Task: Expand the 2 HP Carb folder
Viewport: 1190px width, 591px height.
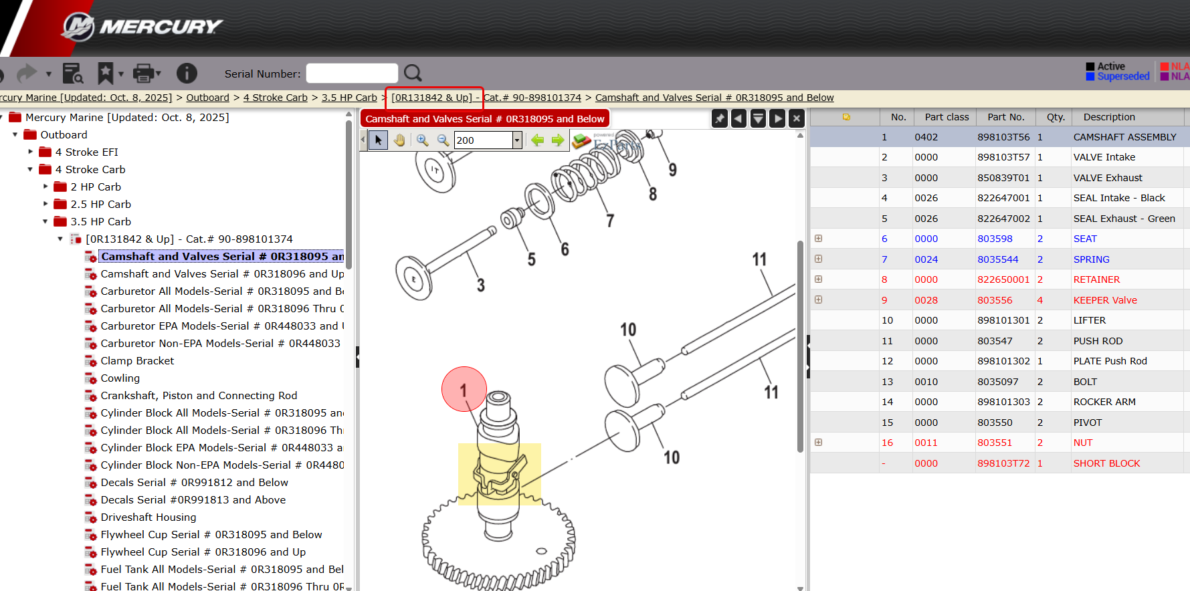Action: coord(45,187)
